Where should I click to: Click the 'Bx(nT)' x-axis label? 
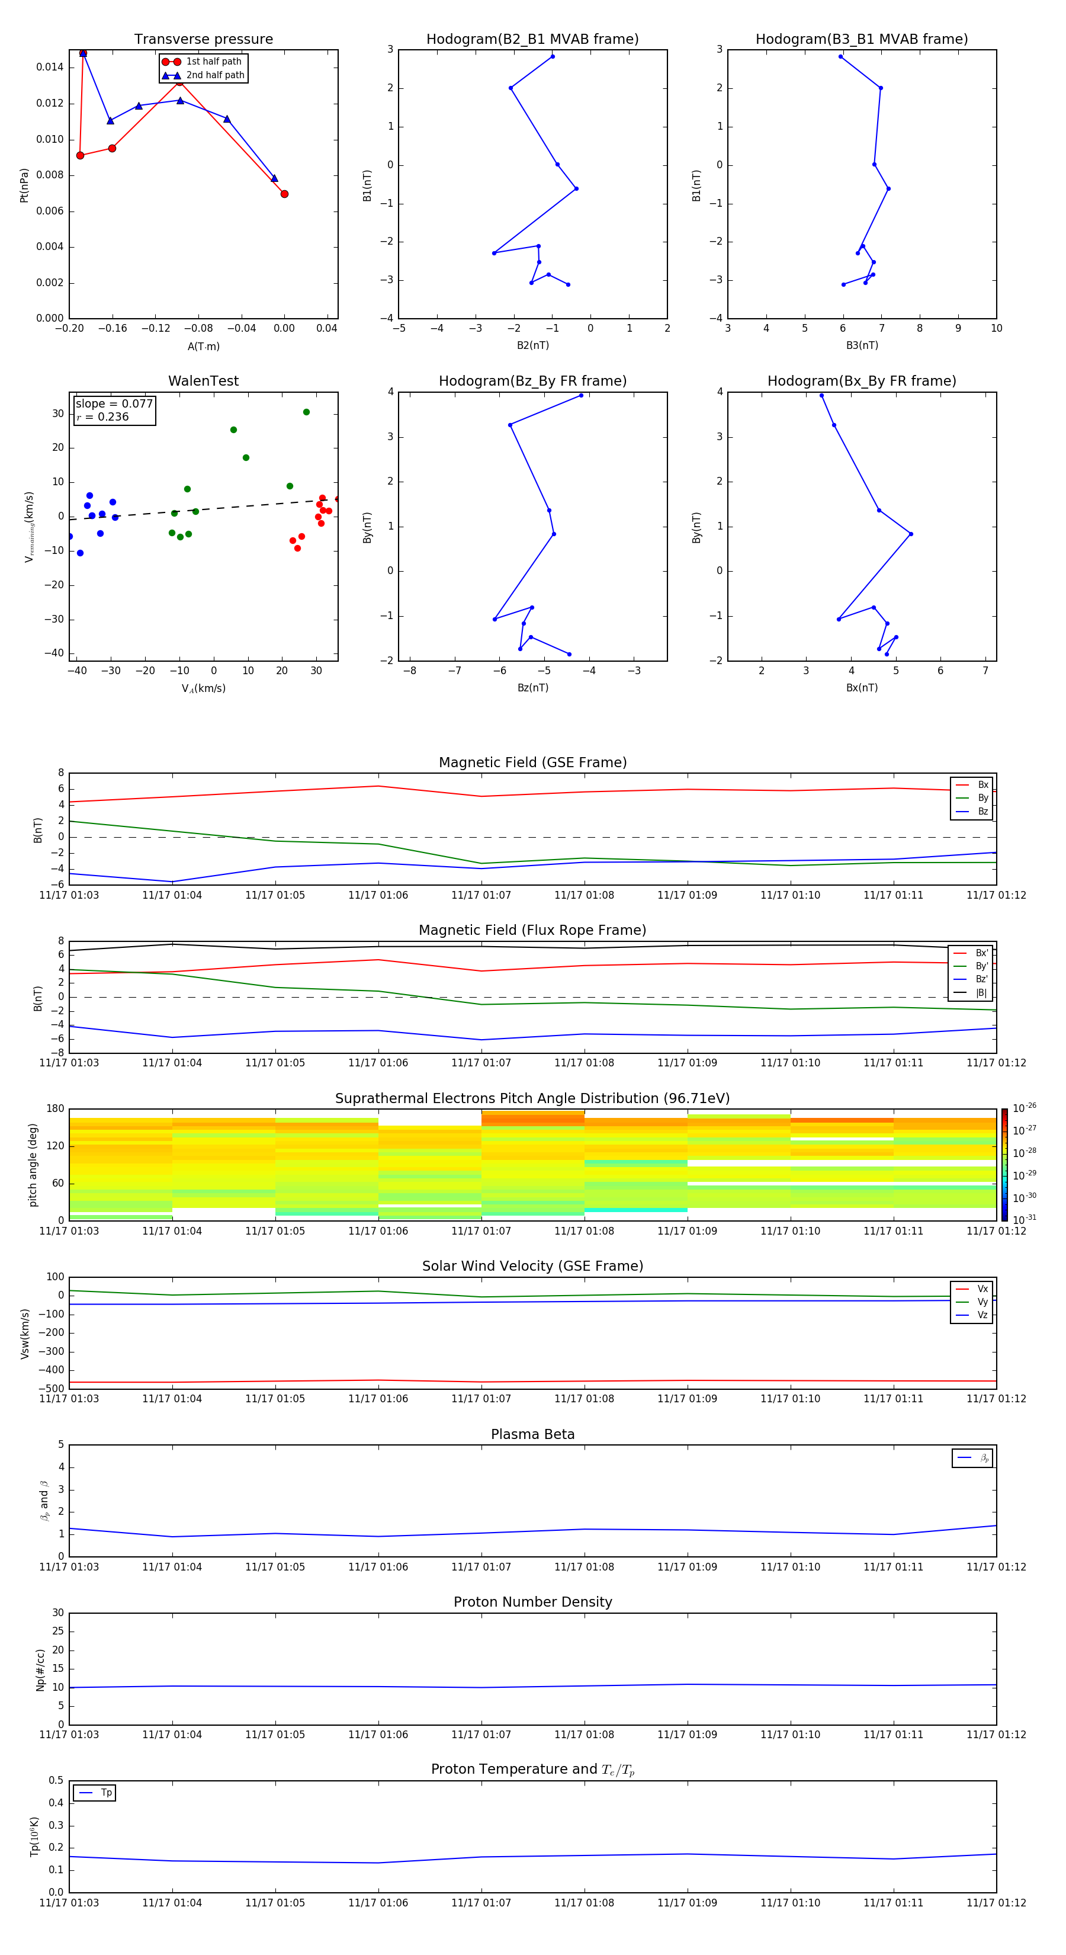click(862, 688)
